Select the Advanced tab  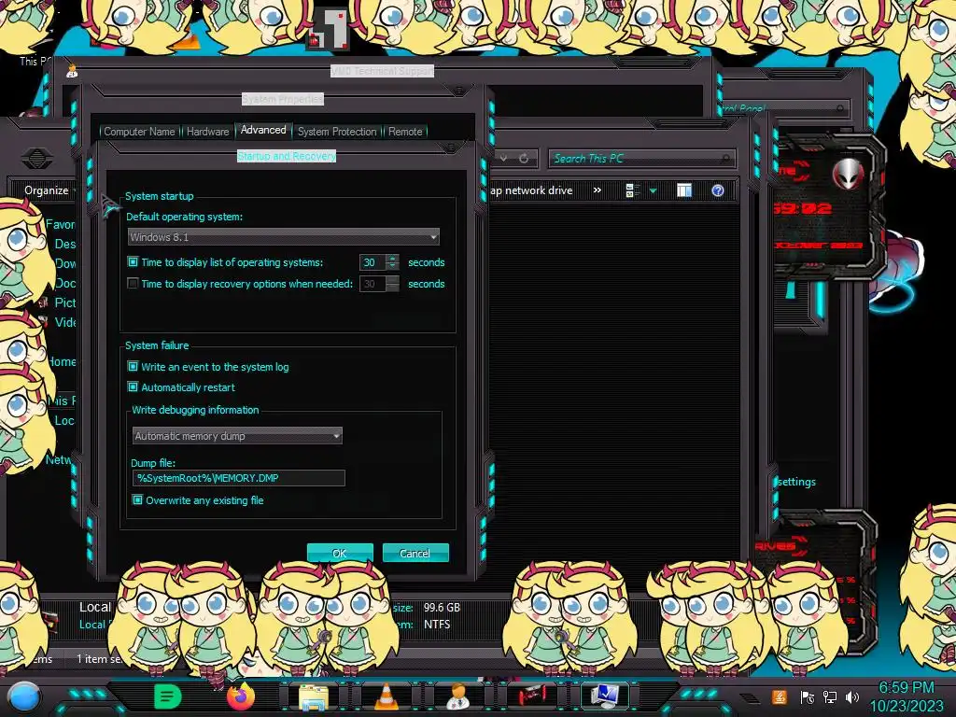click(263, 130)
